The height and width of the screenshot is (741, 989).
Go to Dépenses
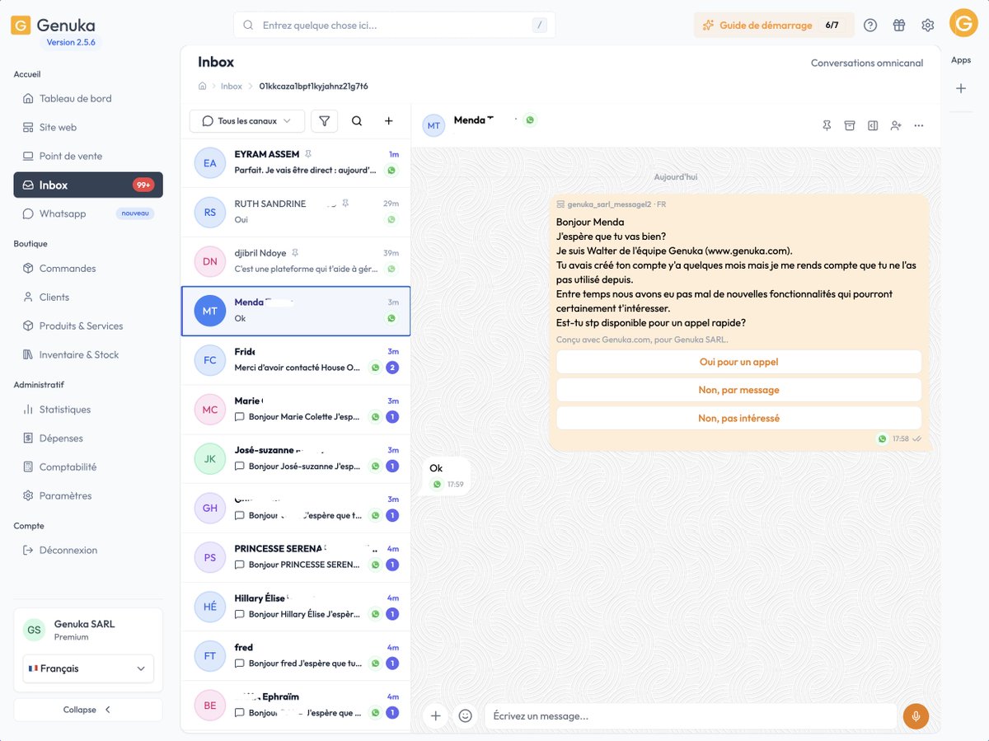[88, 438]
